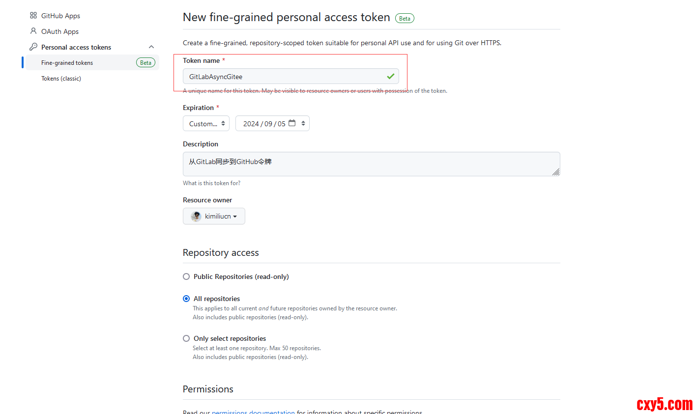
Task: Click the green checkmark in Token name
Action: (391, 76)
